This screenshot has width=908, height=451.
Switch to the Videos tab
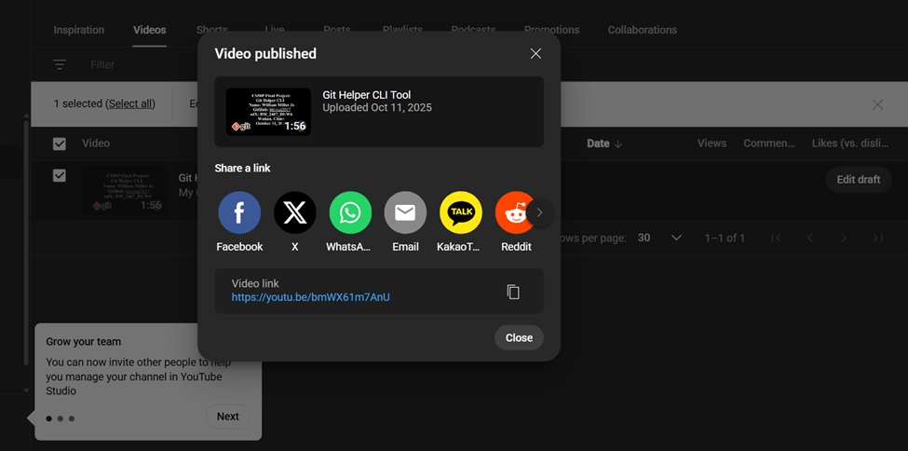coord(149,30)
